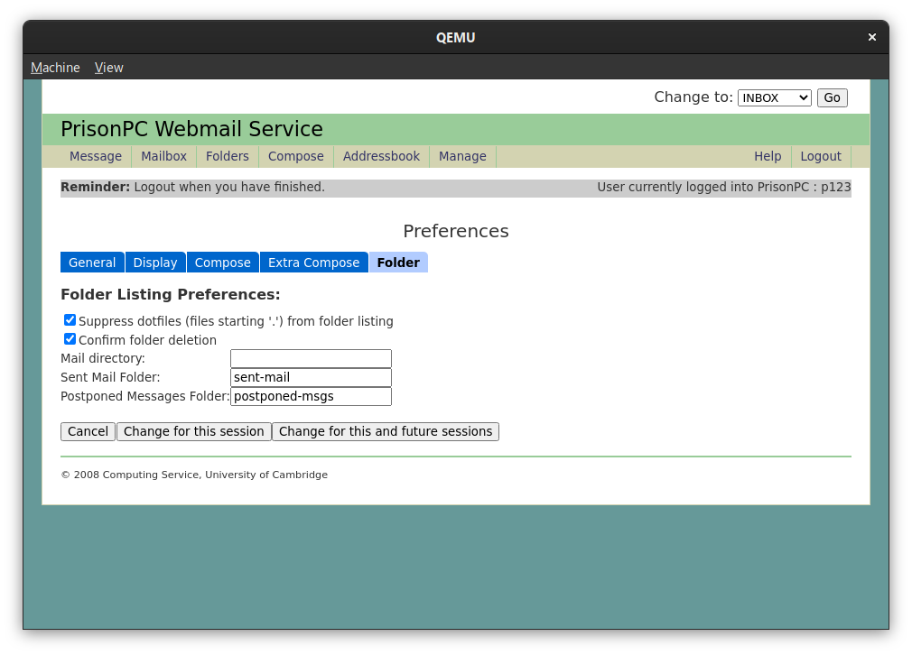The height and width of the screenshot is (655, 912).
Task: Click the PrisonPC Webmail Service title
Action: coord(192,129)
